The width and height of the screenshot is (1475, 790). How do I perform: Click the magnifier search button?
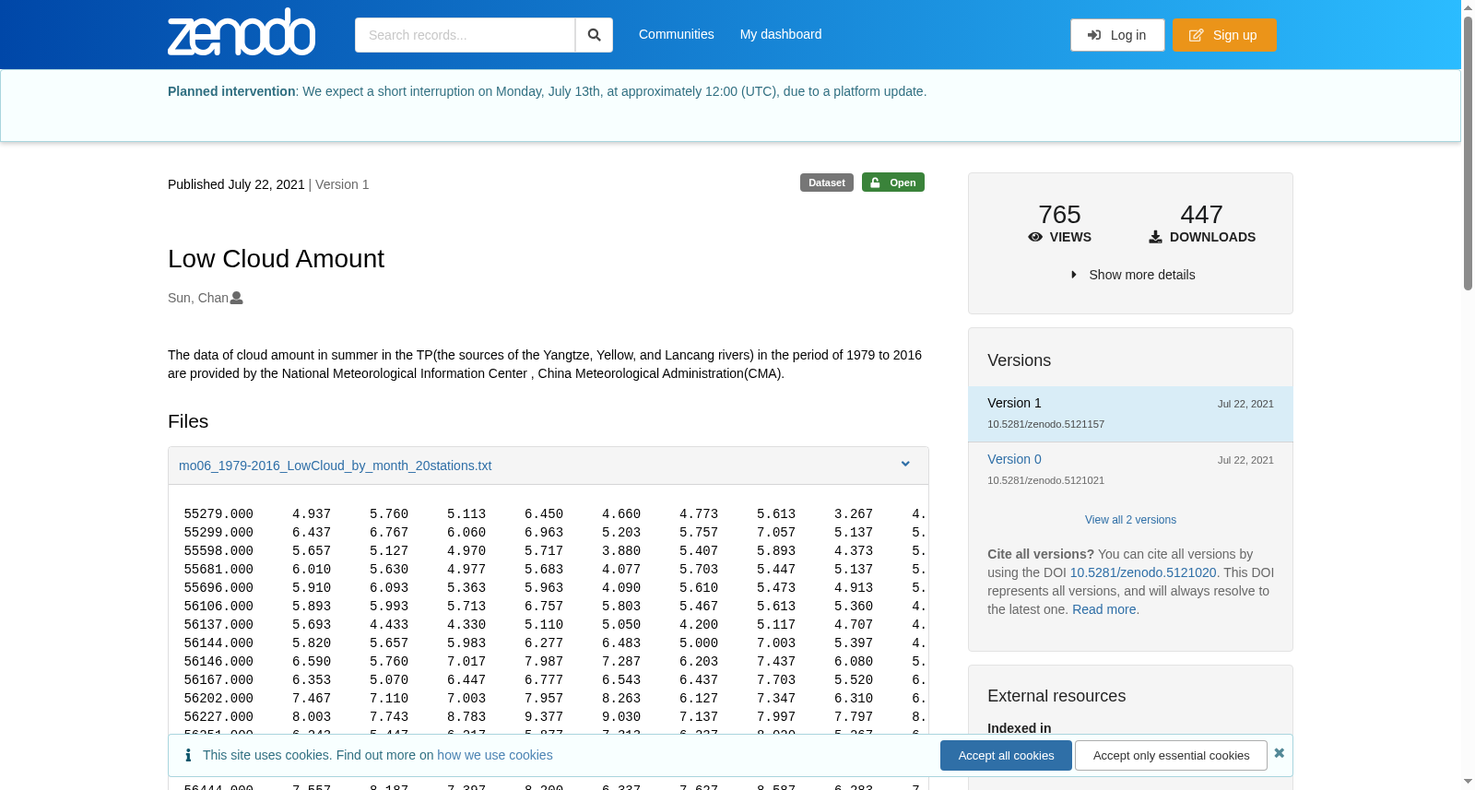click(x=594, y=35)
